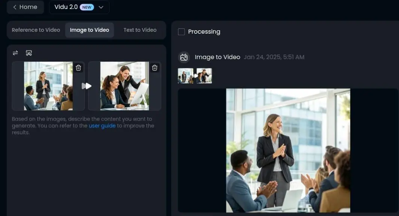Click the NEW badge next to Vidu 2.0
This screenshot has width=399, height=216.
pos(87,7)
